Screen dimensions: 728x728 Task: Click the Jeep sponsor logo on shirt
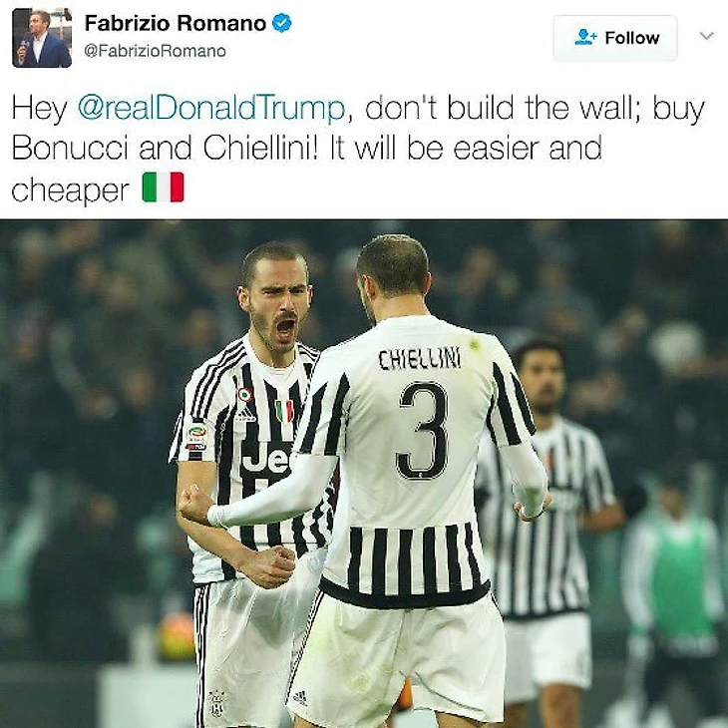point(265,459)
